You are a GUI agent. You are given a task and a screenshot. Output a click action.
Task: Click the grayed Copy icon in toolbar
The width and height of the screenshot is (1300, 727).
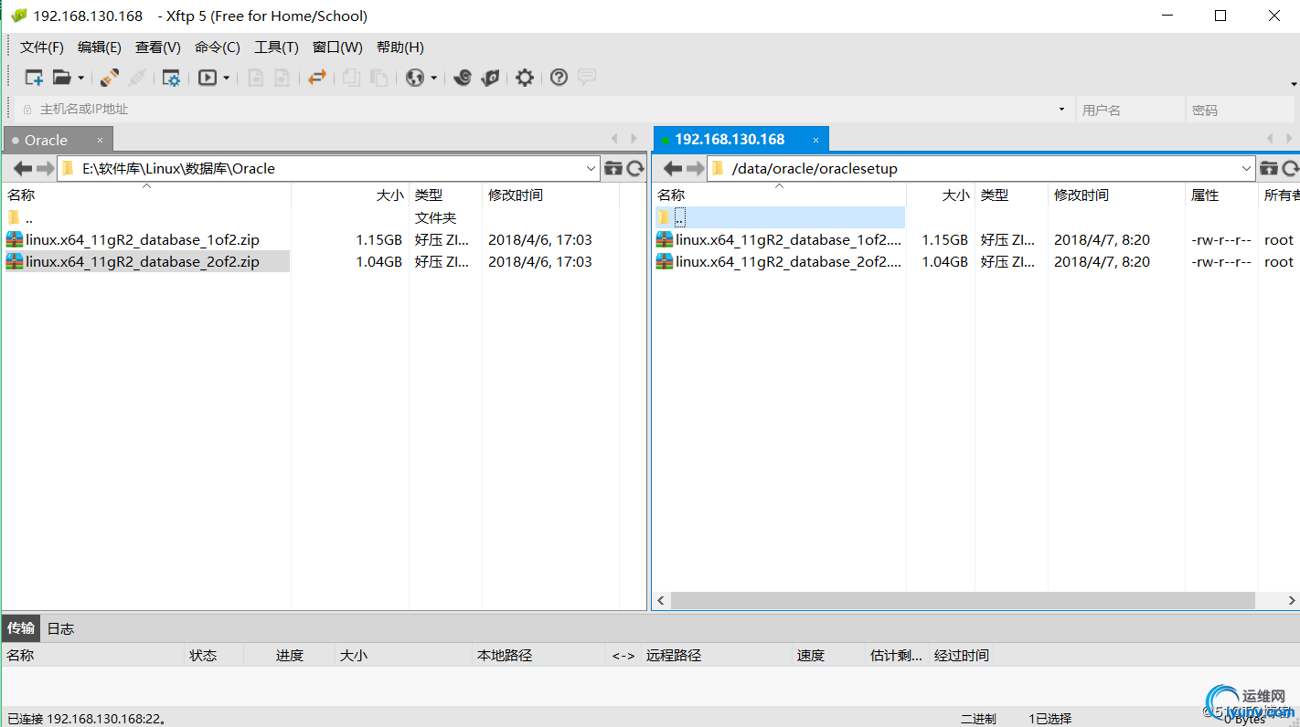(351, 78)
